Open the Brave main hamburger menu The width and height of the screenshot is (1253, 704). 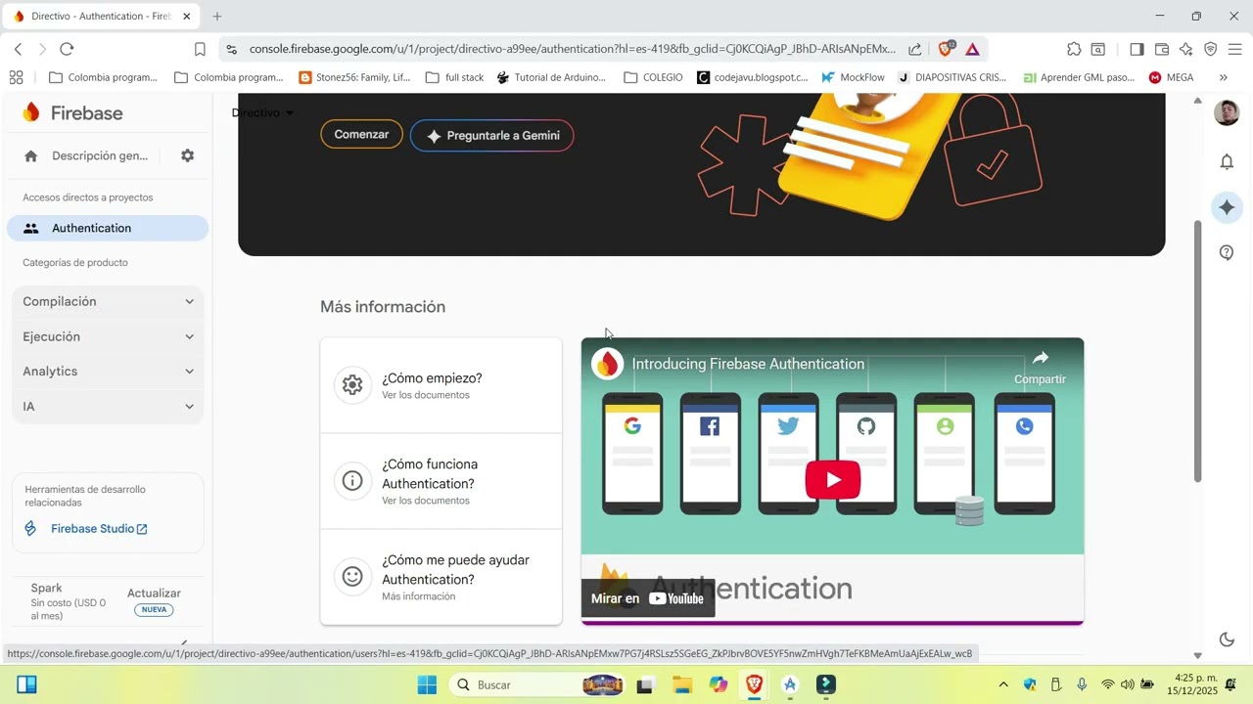pos(1234,49)
